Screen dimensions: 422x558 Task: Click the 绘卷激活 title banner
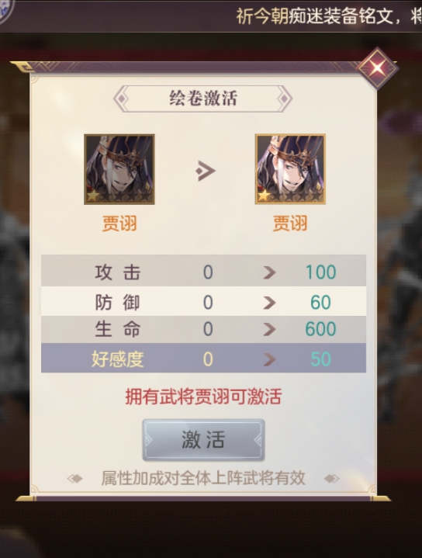pos(203,99)
